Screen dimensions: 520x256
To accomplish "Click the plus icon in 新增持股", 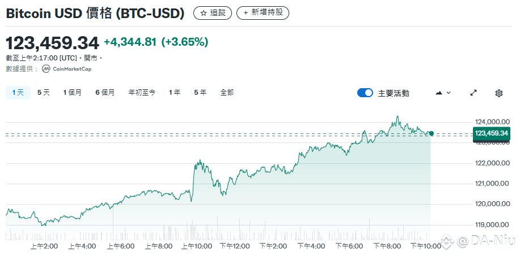I will click(246, 13).
